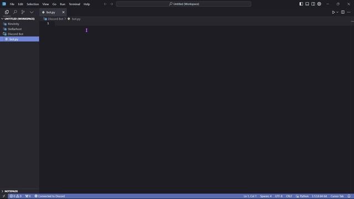Open the View menu
This screenshot has width=354, height=199.
(x=45, y=4)
